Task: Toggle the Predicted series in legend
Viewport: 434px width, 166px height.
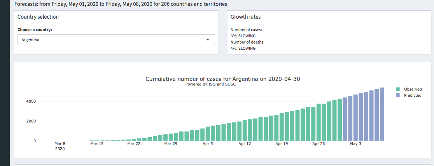Action: tap(412, 95)
